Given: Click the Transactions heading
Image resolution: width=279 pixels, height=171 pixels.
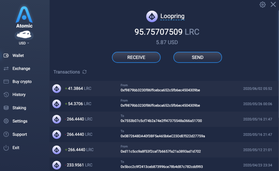Looking at the screenshot, I should point(67,72).
